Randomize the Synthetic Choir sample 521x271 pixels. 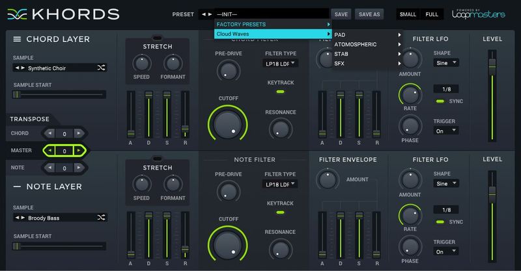pyautogui.click(x=101, y=68)
